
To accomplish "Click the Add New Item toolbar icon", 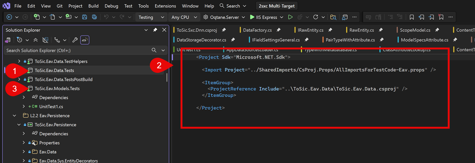I will tap(69, 17).
